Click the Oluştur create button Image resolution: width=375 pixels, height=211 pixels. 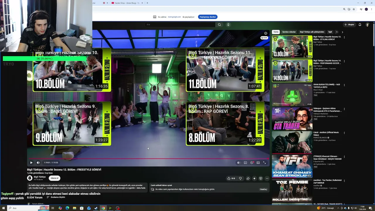349,25
